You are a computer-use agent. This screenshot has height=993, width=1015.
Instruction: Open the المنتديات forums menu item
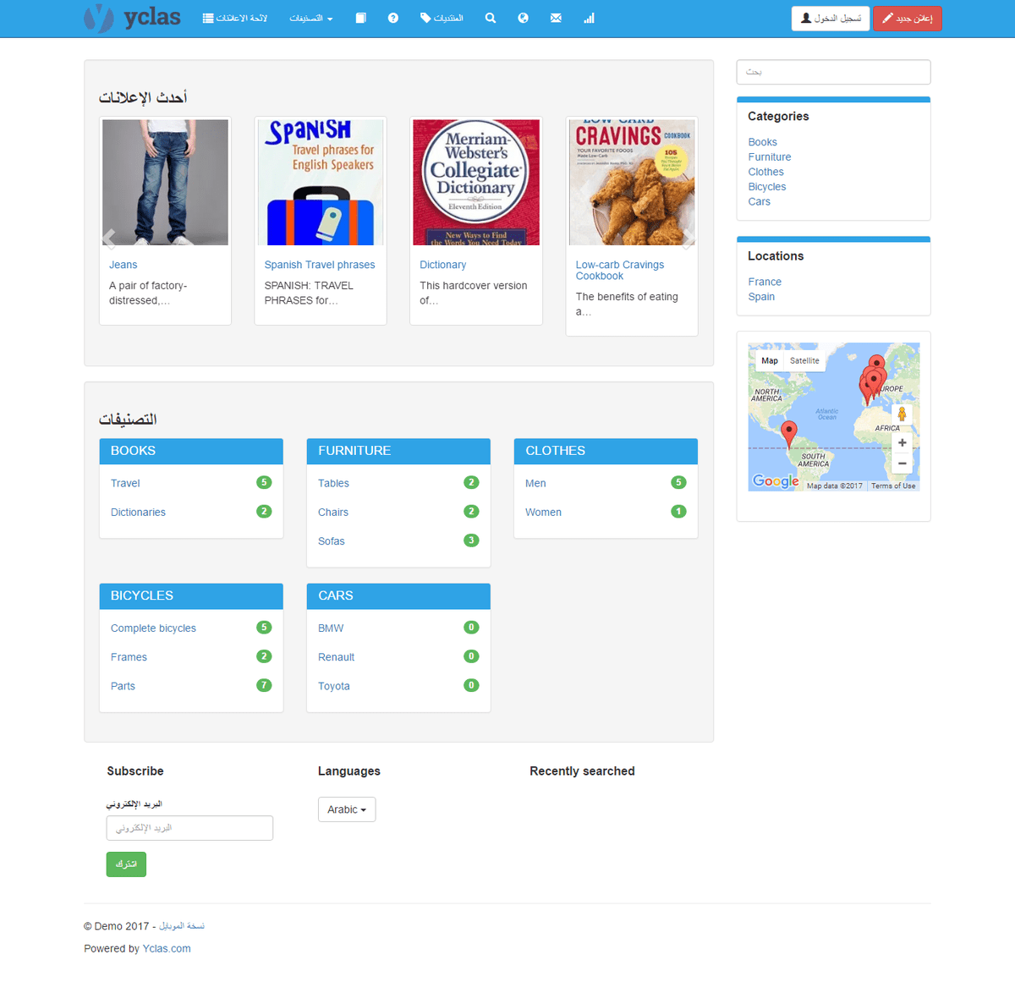(x=442, y=18)
